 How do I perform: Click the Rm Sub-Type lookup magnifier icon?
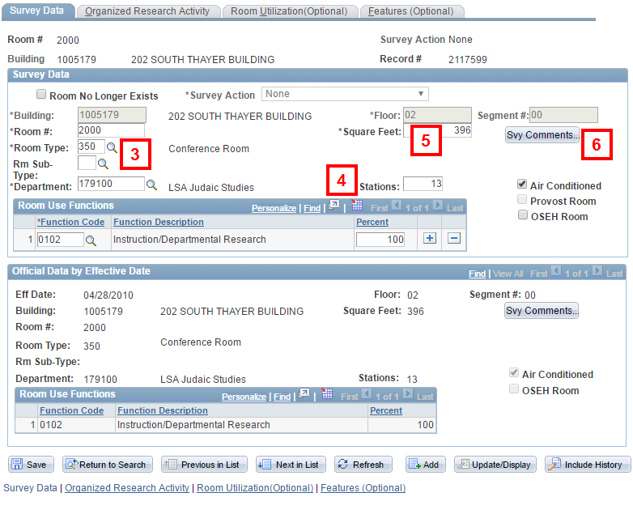103,164
